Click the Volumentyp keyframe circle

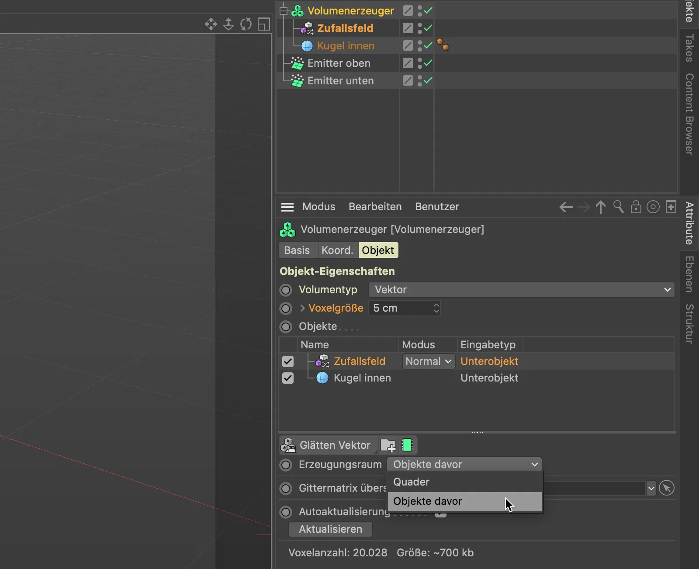pyautogui.click(x=286, y=290)
